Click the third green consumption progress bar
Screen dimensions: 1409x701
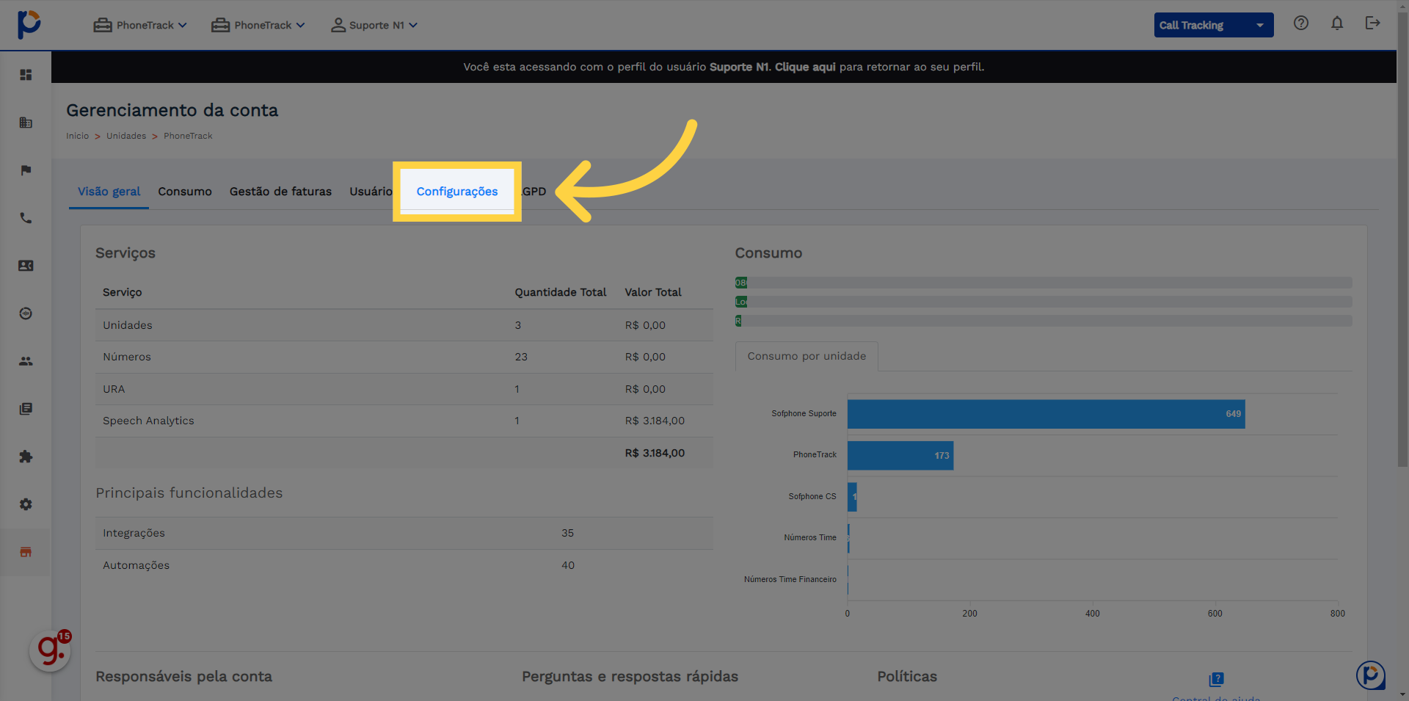click(738, 321)
